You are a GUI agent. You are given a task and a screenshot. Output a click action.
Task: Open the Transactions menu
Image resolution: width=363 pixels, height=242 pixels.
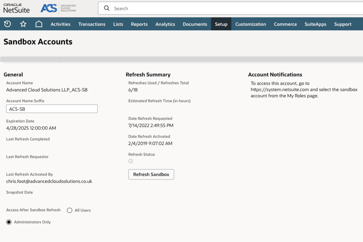click(92, 24)
